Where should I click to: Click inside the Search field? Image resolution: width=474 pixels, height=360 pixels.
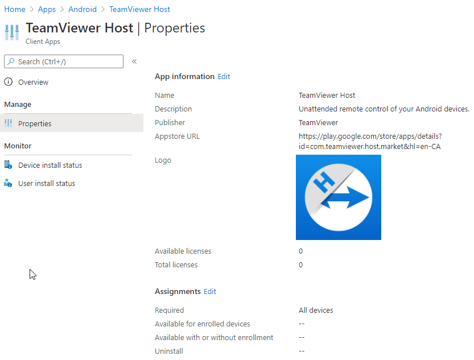[x=68, y=61]
